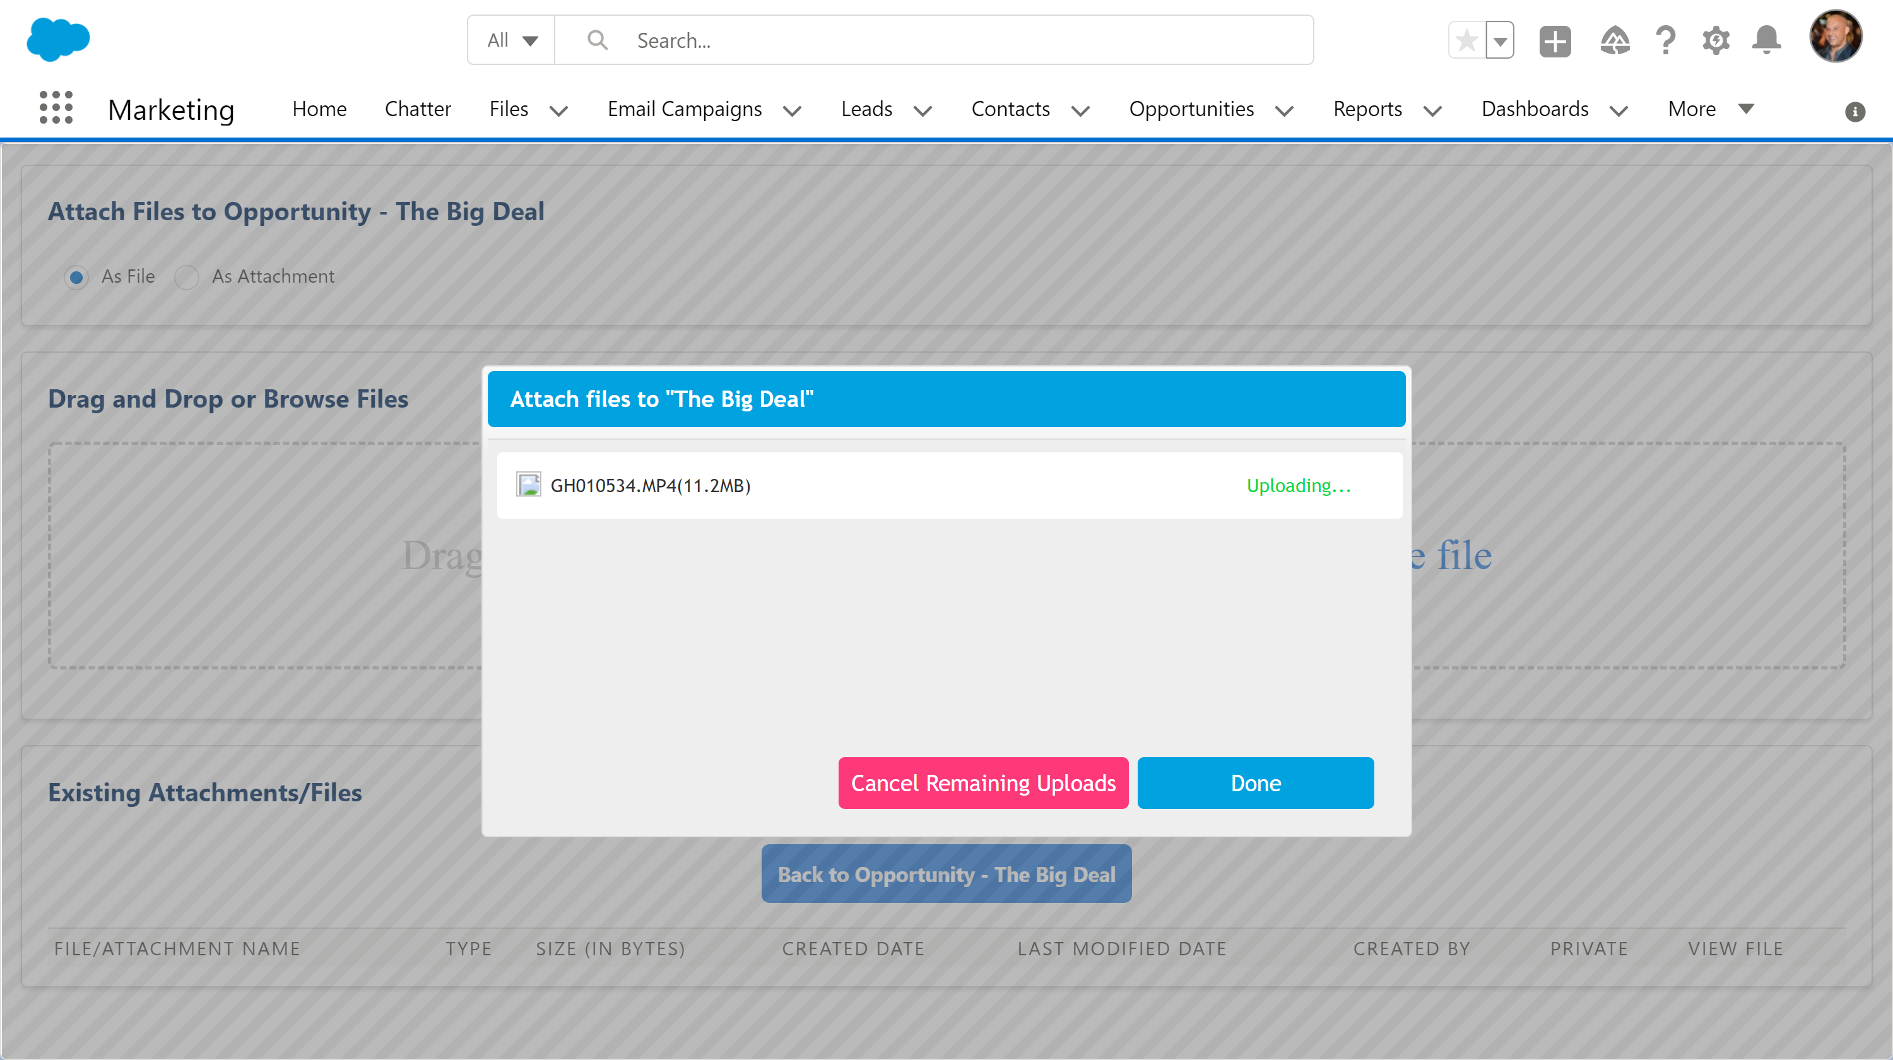Select the As Attachment radio button
Viewport: 1893px width, 1060px height.
tap(187, 277)
